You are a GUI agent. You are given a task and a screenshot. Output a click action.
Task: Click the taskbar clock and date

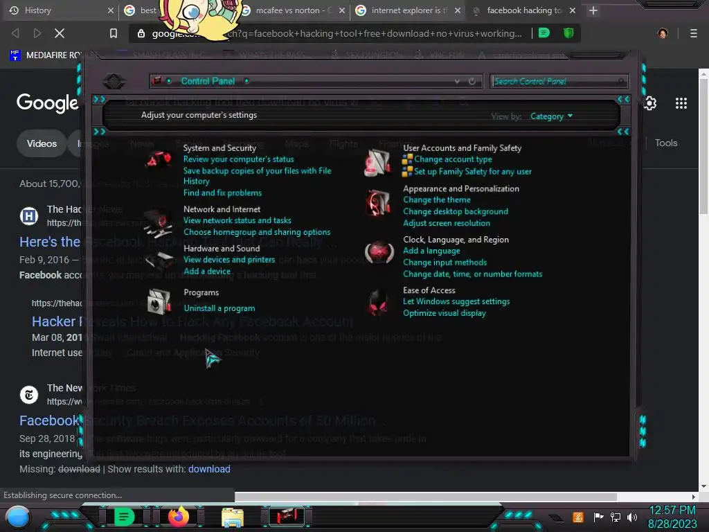pyautogui.click(x=672, y=517)
